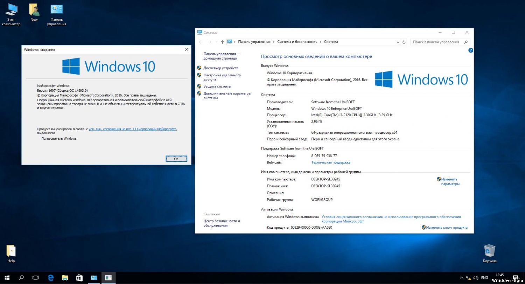Click Изменить ключ продукта link
This screenshot has height=284, width=525.
(x=447, y=227)
